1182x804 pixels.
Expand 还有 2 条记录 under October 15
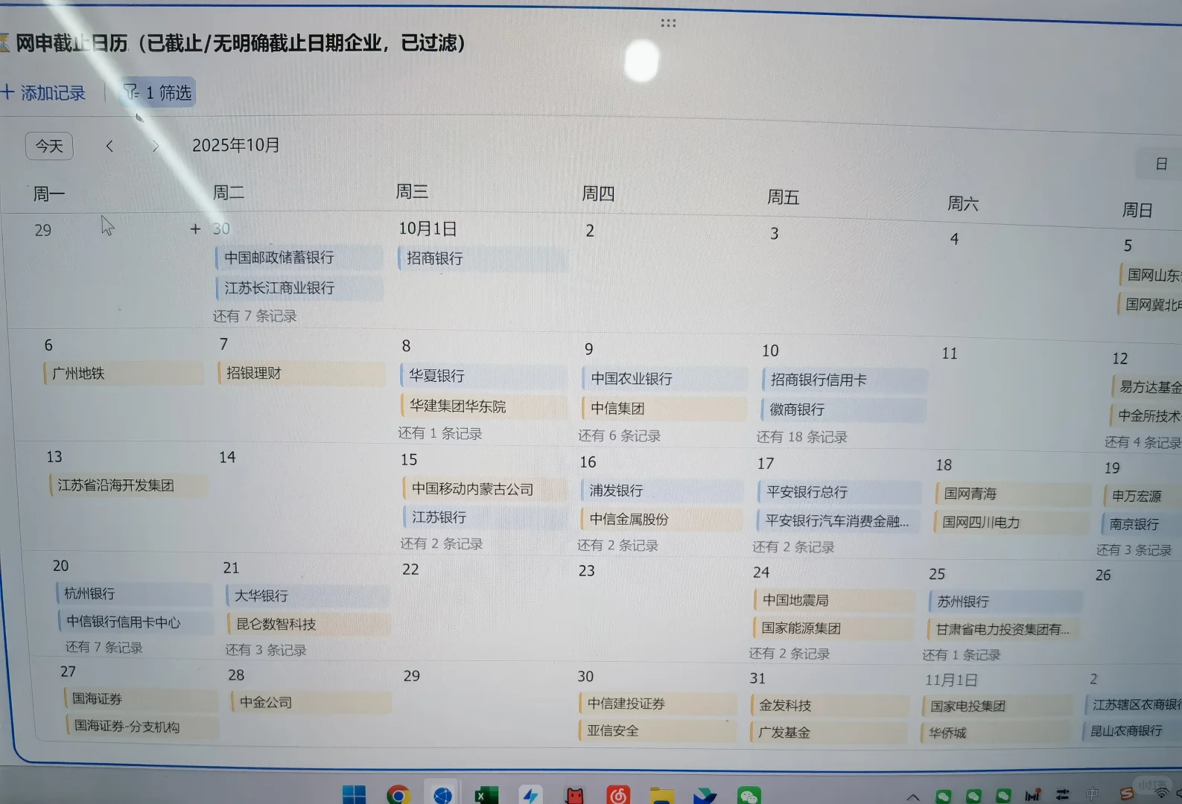pyautogui.click(x=442, y=543)
